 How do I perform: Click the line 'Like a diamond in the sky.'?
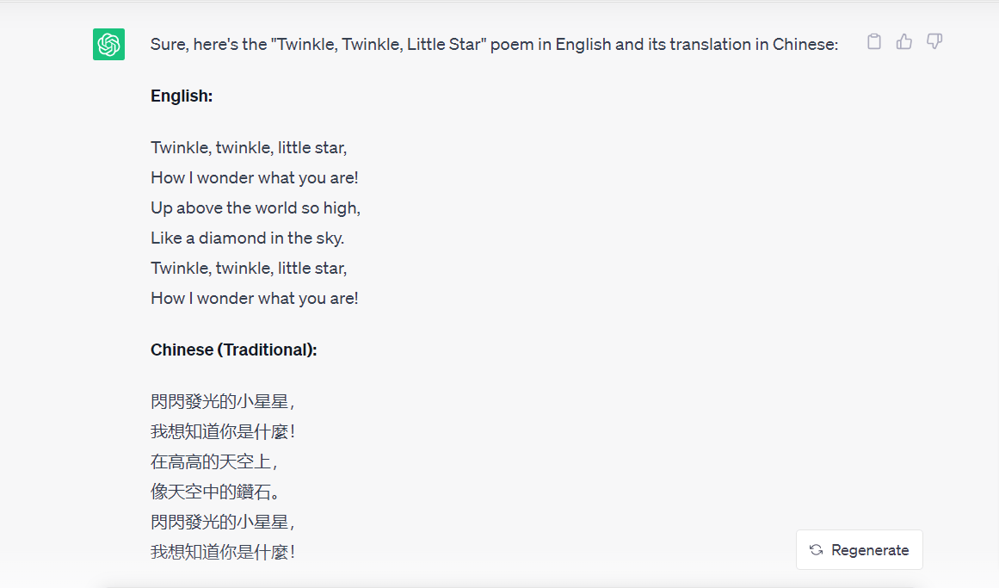click(x=247, y=238)
